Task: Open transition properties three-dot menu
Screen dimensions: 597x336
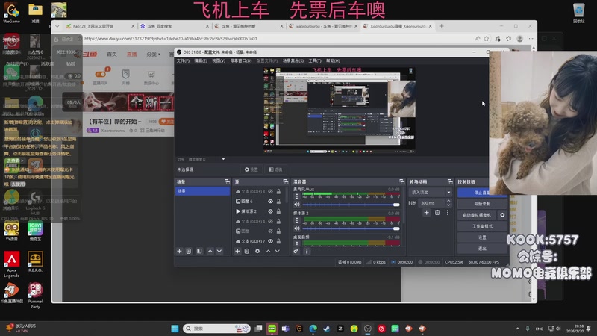Action: pyautogui.click(x=447, y=213)
